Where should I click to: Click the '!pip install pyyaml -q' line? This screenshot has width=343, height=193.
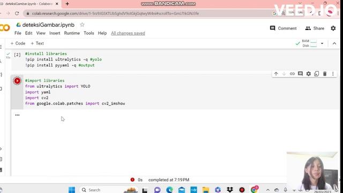click(59, 65)
